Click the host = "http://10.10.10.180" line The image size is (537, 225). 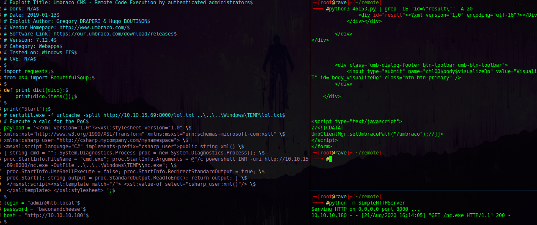pos(46,215)
